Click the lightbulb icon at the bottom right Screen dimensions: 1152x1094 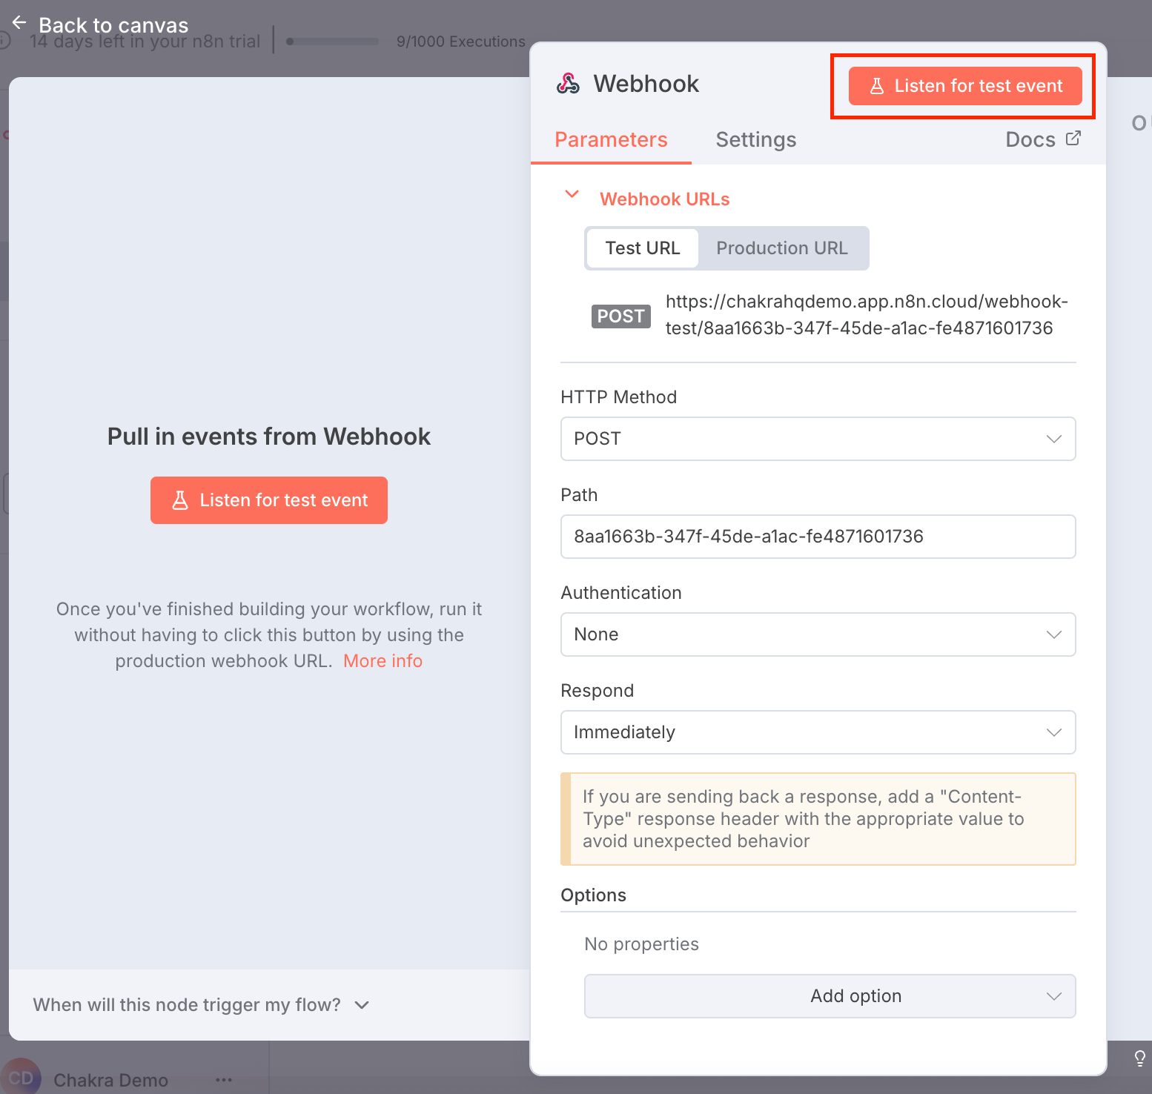pyautogui.click(x=1139, y=1058)
